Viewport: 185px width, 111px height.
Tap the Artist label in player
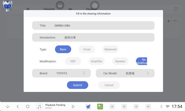pos(48,108)
